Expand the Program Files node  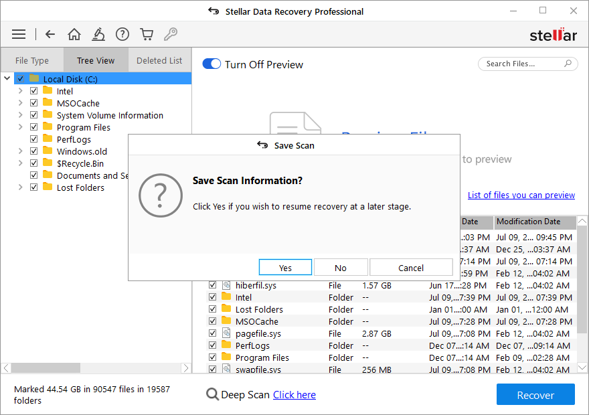click(x=20, y=127)
